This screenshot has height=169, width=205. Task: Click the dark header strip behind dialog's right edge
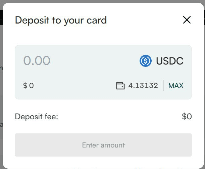click(x=204, y=17)
